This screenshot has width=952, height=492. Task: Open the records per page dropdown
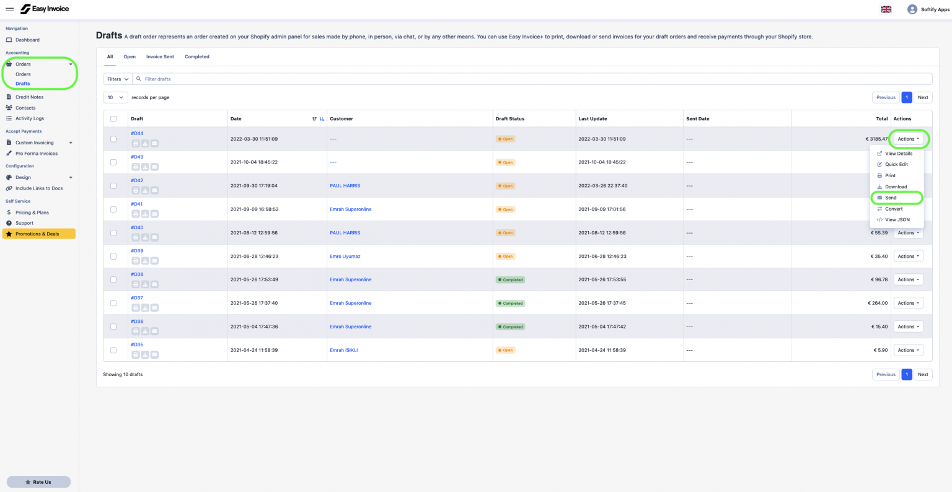click(115, 97)
